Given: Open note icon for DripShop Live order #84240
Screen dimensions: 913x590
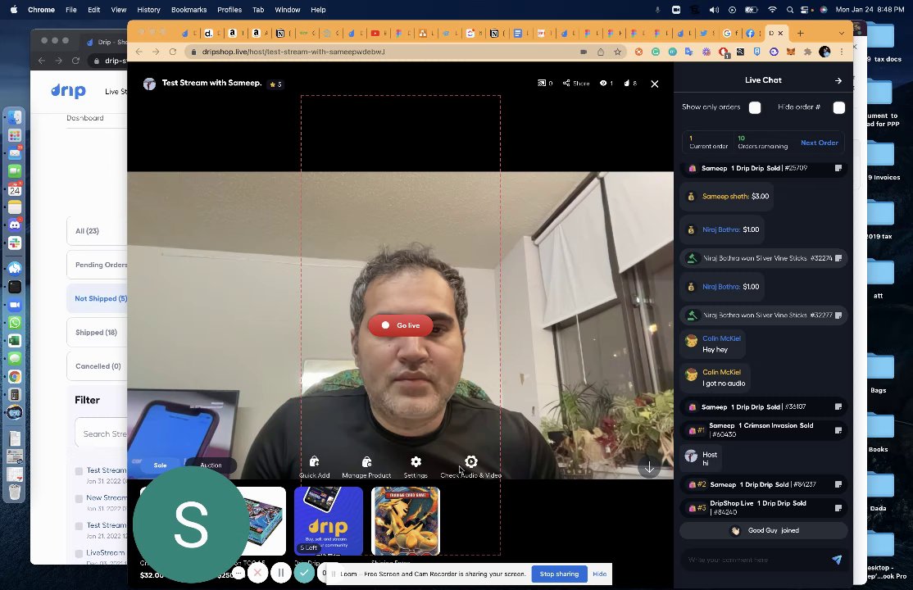Looking at the screenshot, I should coord(838,508).
